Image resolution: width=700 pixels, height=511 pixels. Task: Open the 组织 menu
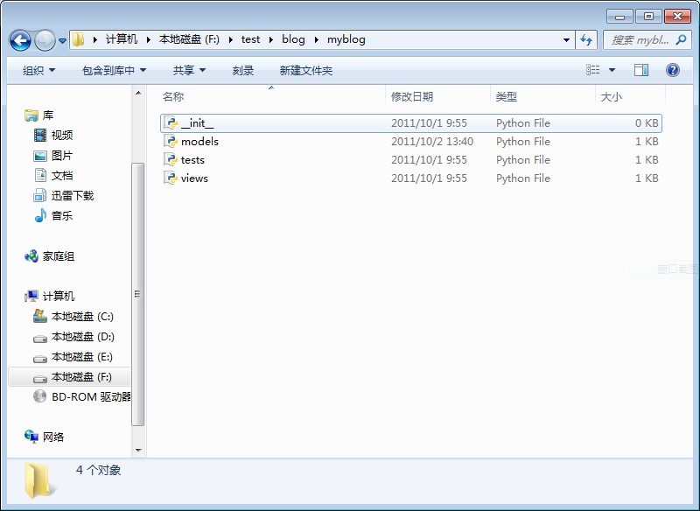(38, 70)
